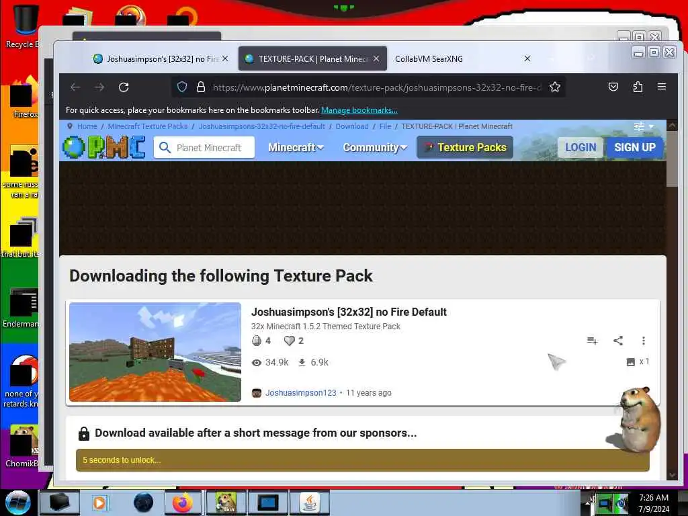Viewport: 688px width, 516px height.
Task: Close the CollabVM SearXNG tab
Action: tap(527, 58)
